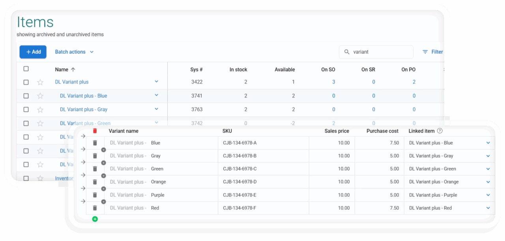Open help icon beside Linked item
505x241 pixels.
pyautogui.click(x=440, y=131)
